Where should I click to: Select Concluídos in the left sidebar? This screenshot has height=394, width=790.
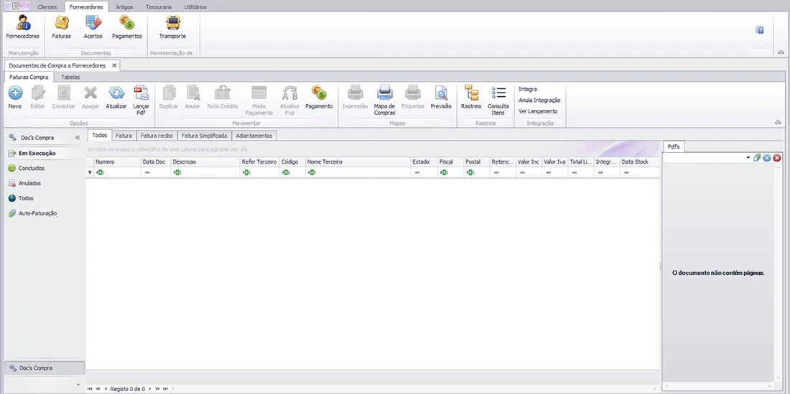pos(31,168)
